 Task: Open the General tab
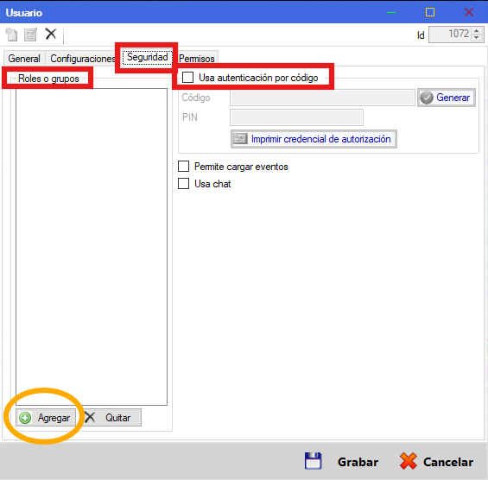coord(24,59)
